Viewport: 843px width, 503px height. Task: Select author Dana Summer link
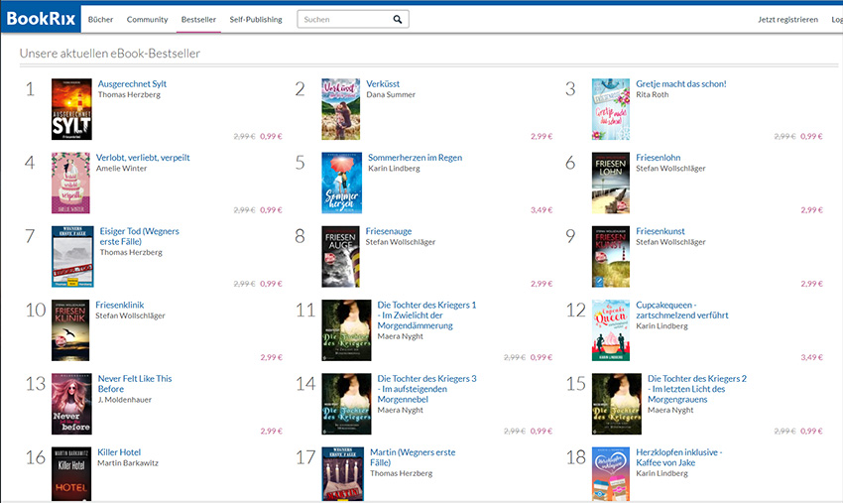coord(391,95)
